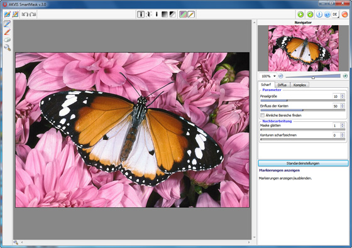Select the eraser tool
Image resolution: width=352 pixels, height=248 pixels.
[7, 40]
